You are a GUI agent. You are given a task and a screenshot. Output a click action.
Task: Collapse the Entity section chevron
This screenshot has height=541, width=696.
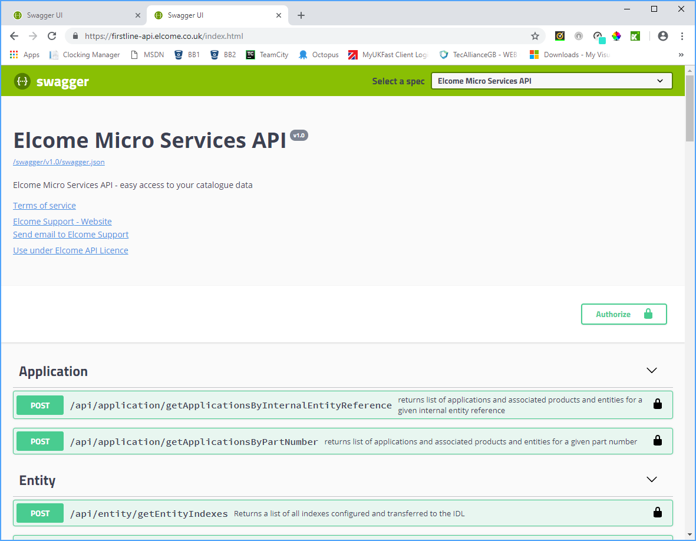[651, 479]
